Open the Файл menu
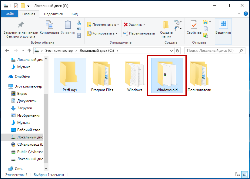 [x=10, y=14]
